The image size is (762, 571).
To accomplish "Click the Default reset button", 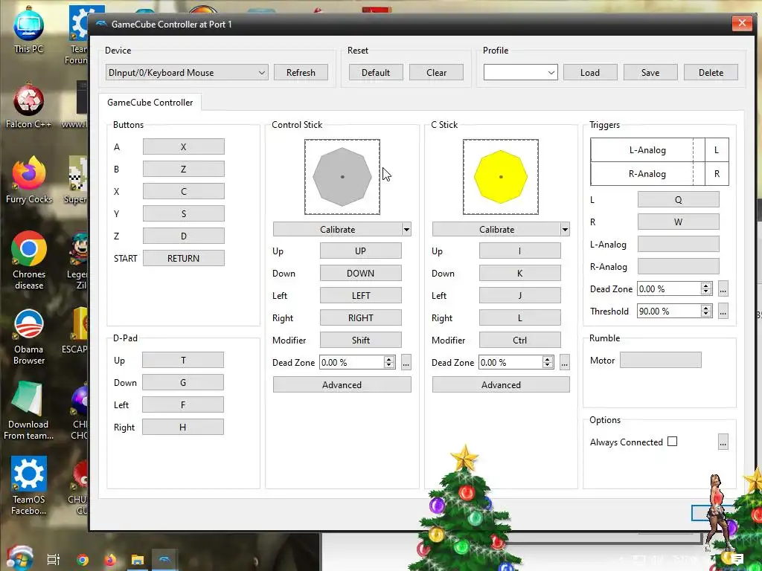I will pyautogui.click(x=376, y=72).
